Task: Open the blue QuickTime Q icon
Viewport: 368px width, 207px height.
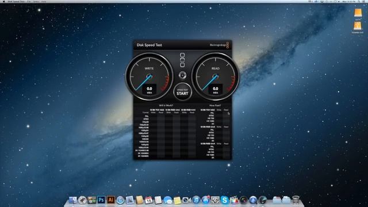Action: click(253, 200)
